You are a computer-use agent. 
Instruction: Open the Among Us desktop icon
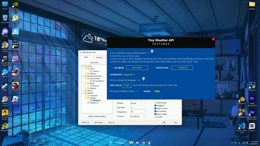coord(15,87)
